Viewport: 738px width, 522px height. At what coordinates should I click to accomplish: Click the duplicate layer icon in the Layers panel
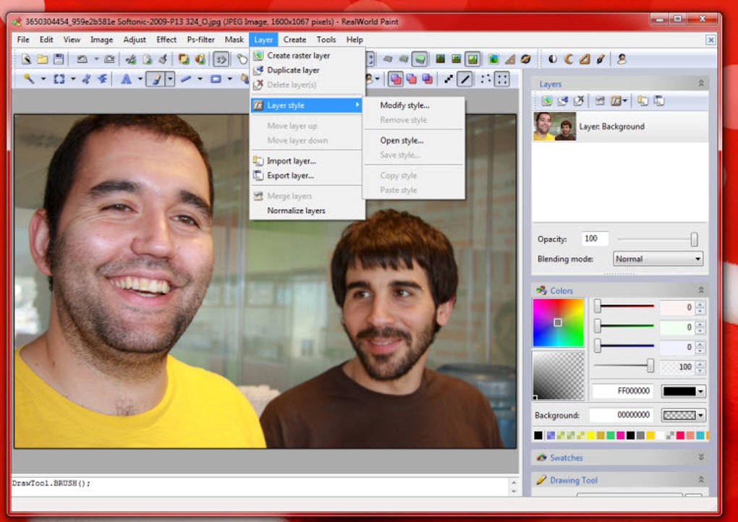[x=562, y=100]
